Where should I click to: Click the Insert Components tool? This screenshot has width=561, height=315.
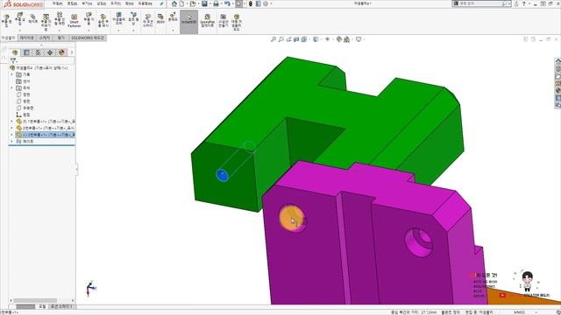[x=19, y=18]
